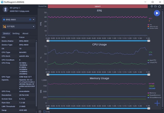Click the FPS chart's left range slider handle
The image size is (164, 113).
[48, 41]
